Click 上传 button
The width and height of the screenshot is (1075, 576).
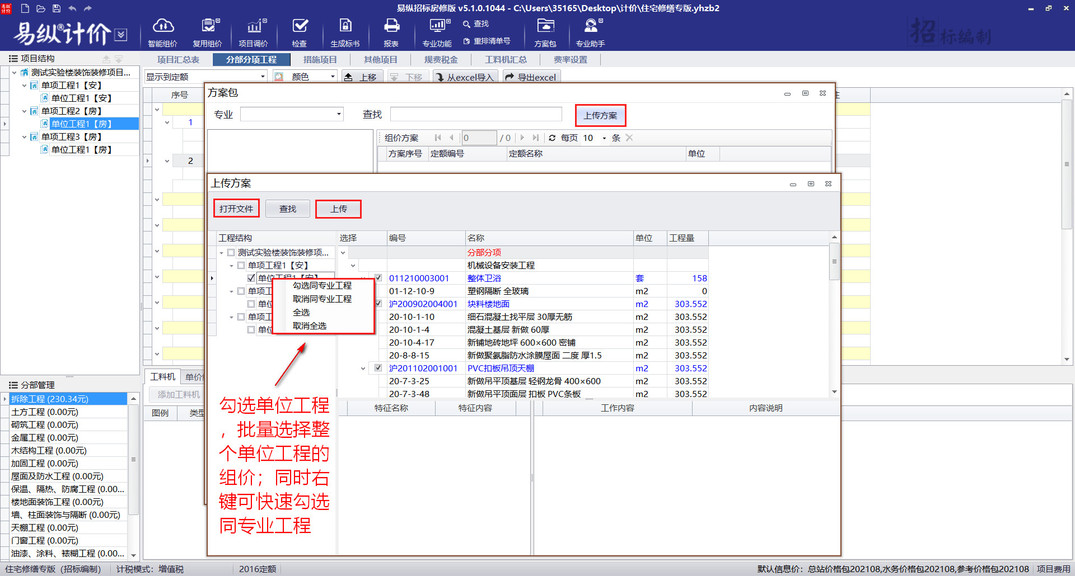coord(338,209)
